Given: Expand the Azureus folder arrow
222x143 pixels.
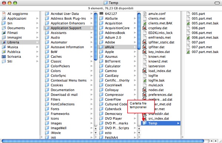Looking at the screenshot, I should pos(135,57).
